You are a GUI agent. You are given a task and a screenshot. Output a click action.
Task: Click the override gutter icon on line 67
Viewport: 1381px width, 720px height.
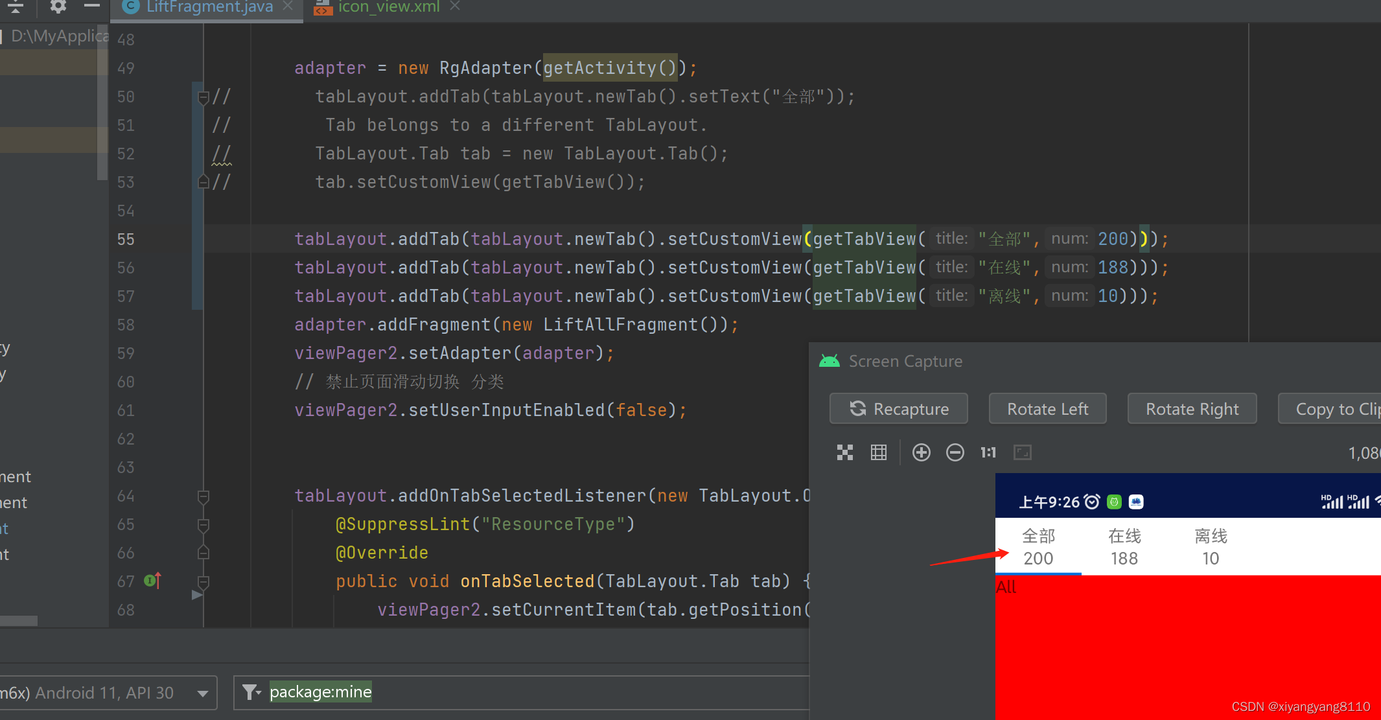tap(152, 581)
